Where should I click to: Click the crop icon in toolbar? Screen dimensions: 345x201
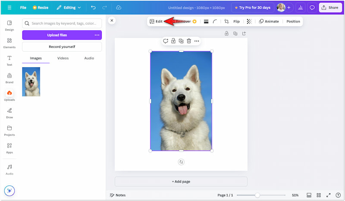tap(226, 22)
